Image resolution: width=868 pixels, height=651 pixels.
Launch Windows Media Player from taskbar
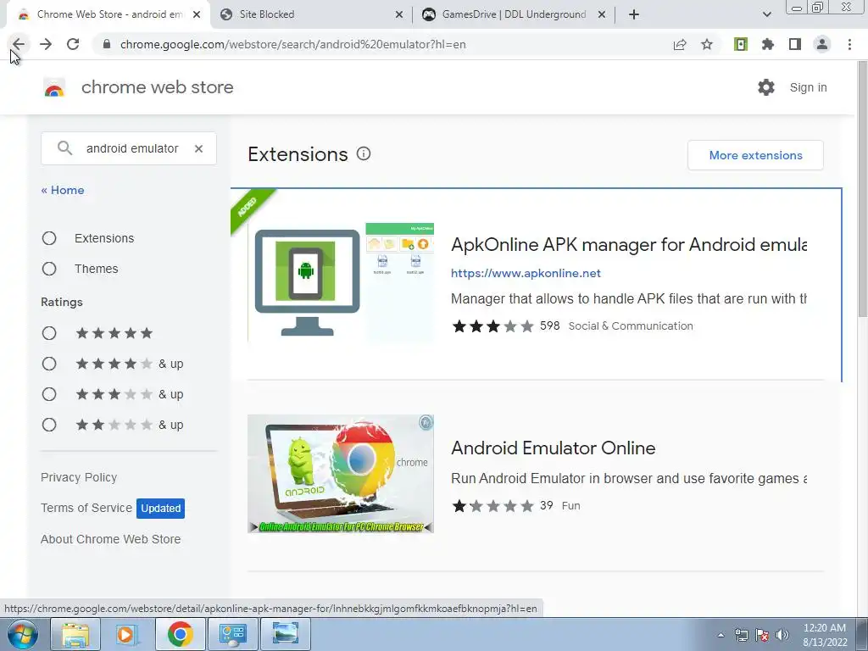click(126, 634)
